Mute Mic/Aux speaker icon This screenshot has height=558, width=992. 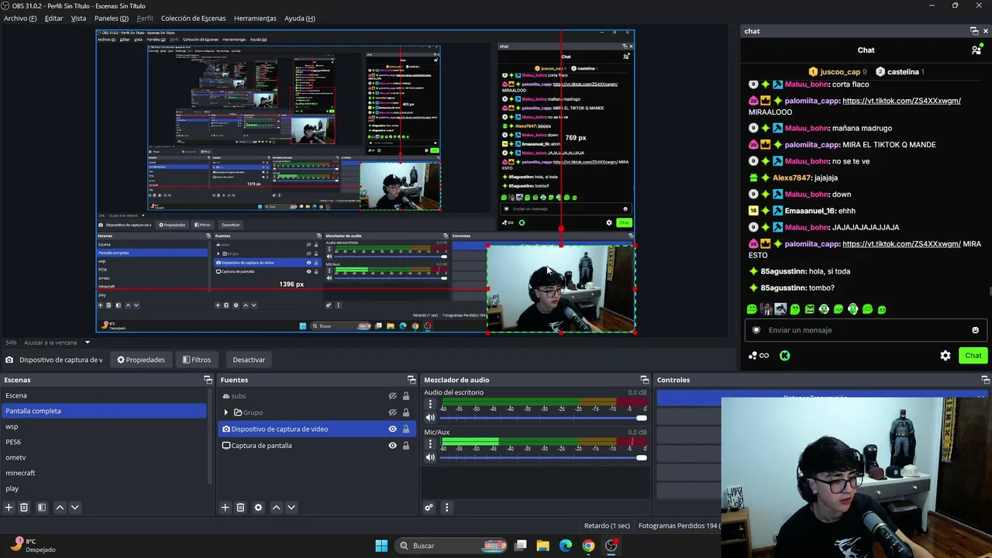point(430,457)
